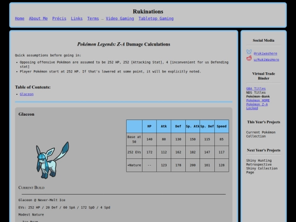
Task: Click the Table of Contents heading
Action: point(33,87)
